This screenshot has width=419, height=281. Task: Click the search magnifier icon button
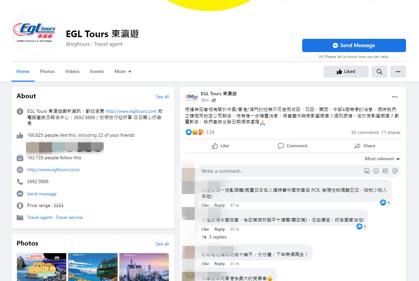coord(379,72)
